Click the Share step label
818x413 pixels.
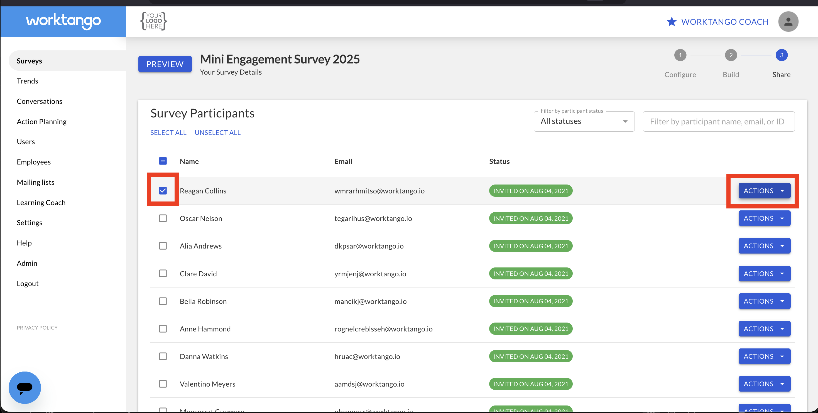(782, 75)
